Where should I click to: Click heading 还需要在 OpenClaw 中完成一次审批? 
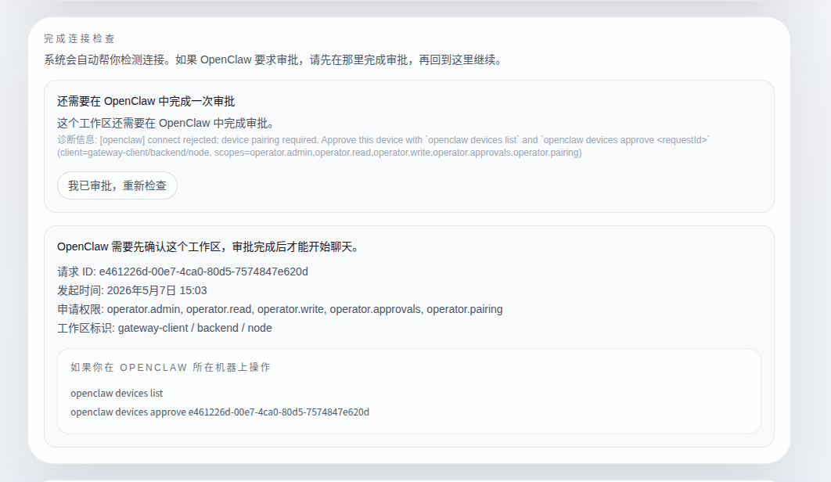(146, 101)
